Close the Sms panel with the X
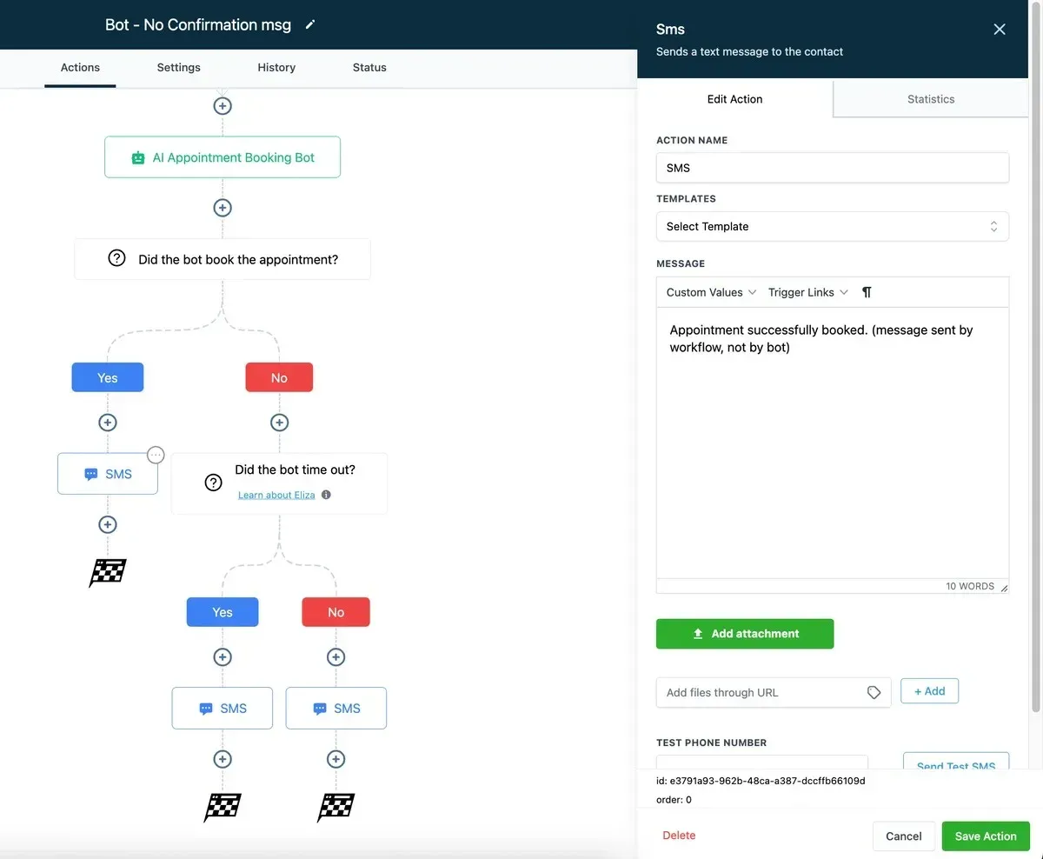Screen dimensions: 1043x859 tap(1000, 30)
